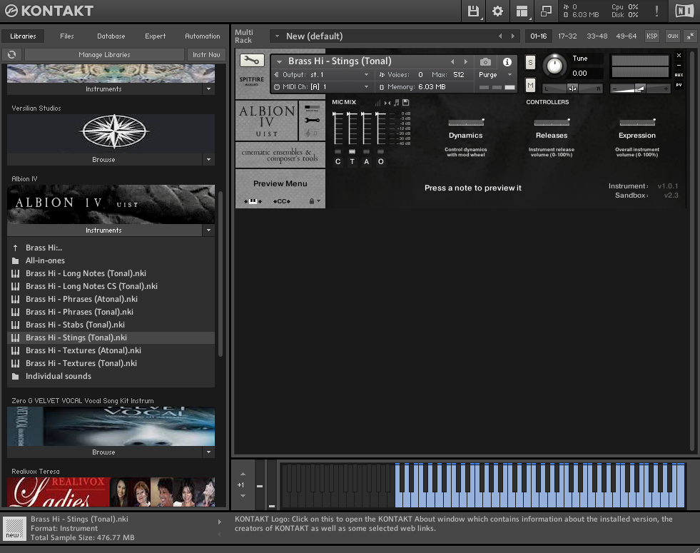Toggle the aux button in the rack header
Image resolution: width=700 pixels, height=553 pixels.
[x=673, y=36]
